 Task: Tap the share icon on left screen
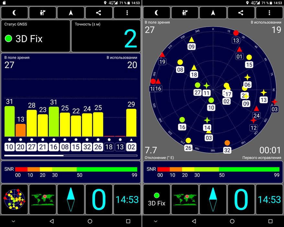click(99, 13)
